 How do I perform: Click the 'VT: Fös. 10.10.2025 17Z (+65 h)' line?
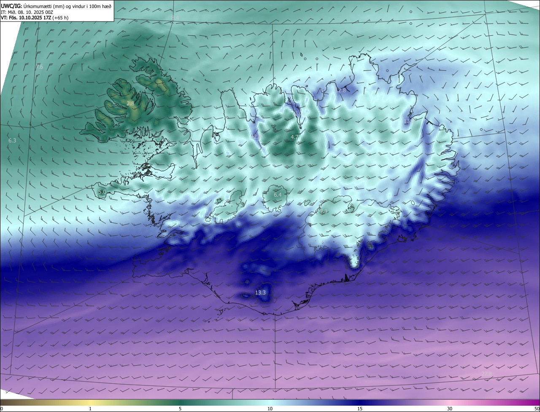click(x=35, y=18)
